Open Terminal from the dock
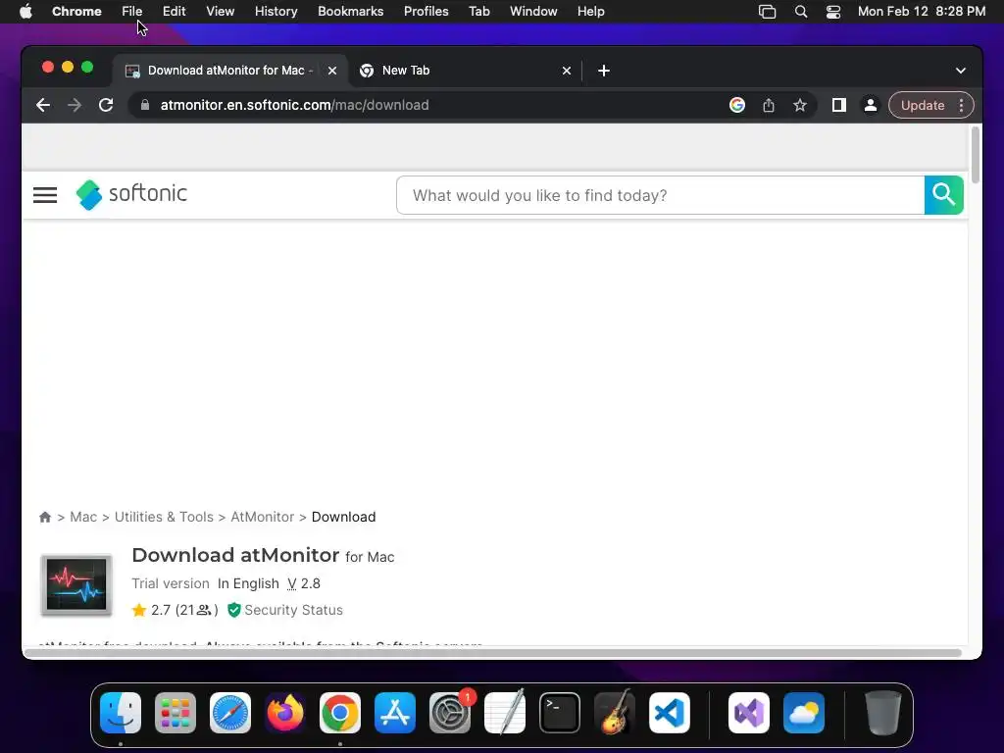The width and height of the screenshot is (1004, 753). [x=560, y=713]
